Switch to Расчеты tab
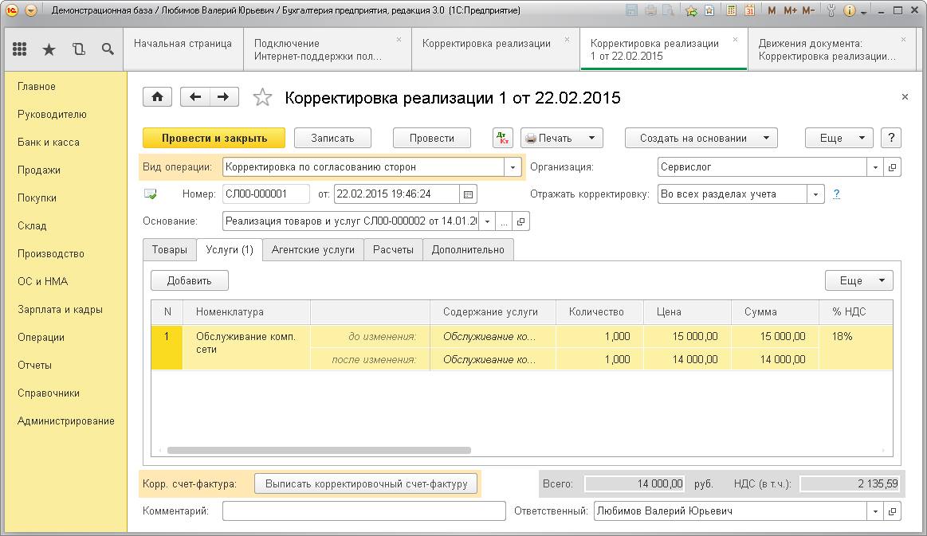Image resolution: width=927 pixels, height=536 pixels. (x=393, y=249)
